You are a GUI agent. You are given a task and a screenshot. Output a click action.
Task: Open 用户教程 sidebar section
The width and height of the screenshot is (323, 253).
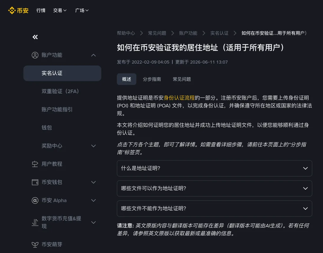(x=52, y=164)
